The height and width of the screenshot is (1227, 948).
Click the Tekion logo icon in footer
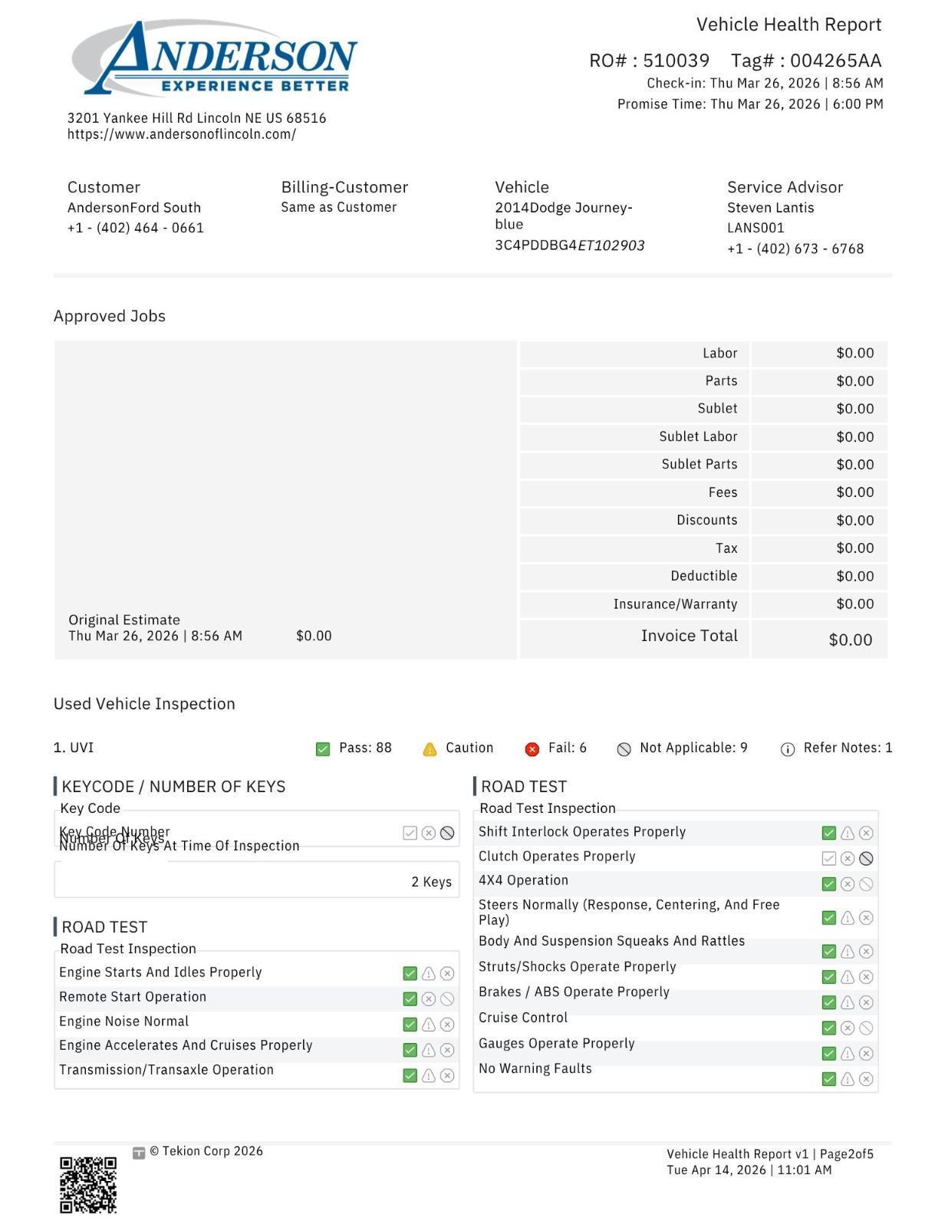click(139, 1153)
